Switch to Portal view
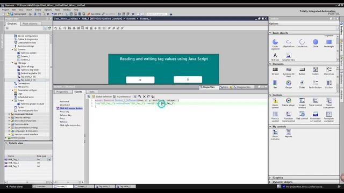Screen dimensions: 344x193 click(x=15, y=187)
